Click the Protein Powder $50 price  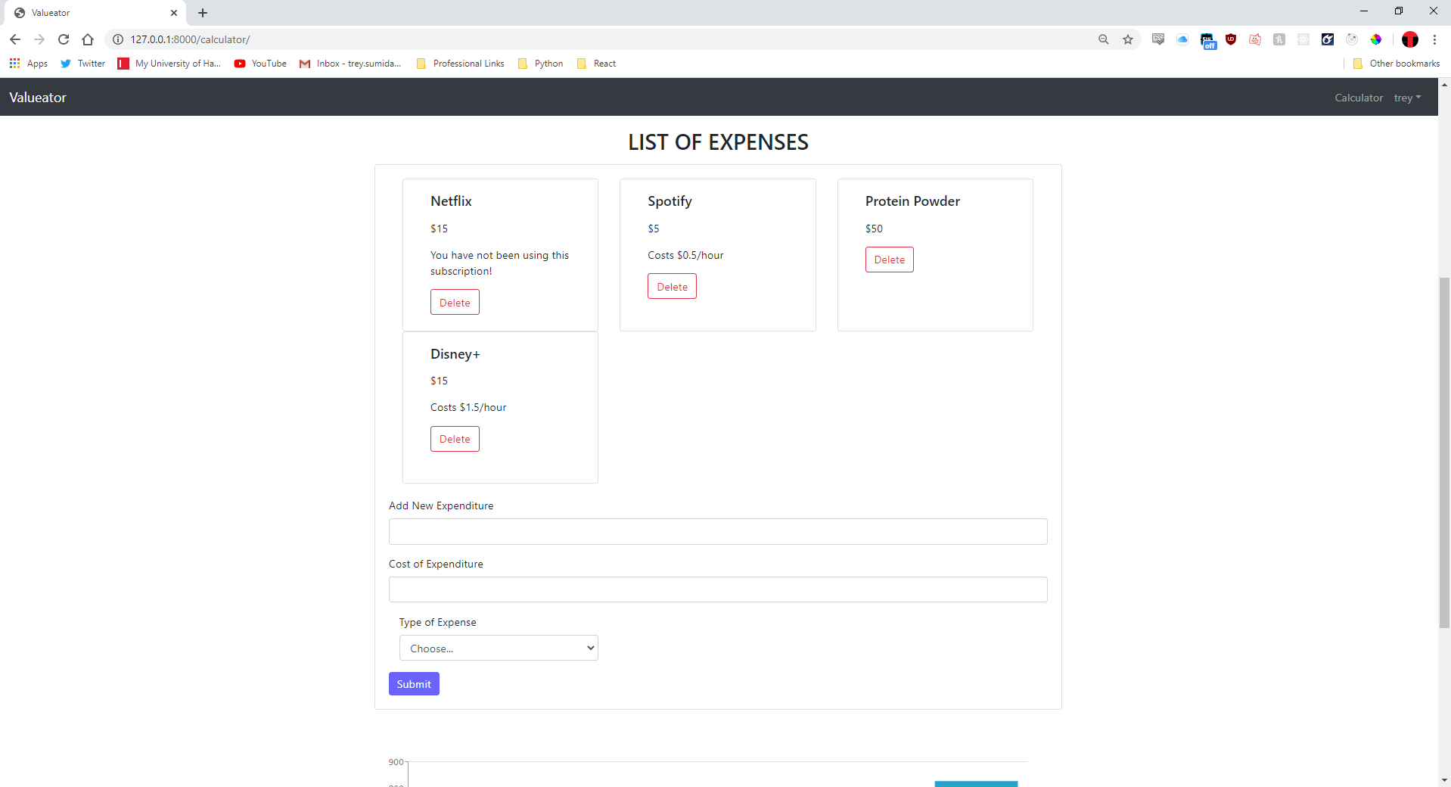874,229
